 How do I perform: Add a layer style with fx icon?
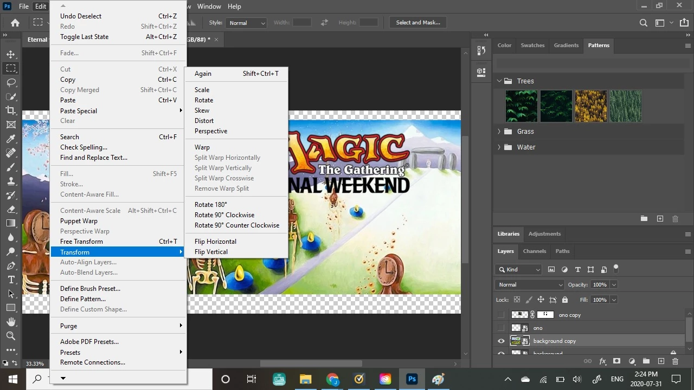[x=602, y=361]
